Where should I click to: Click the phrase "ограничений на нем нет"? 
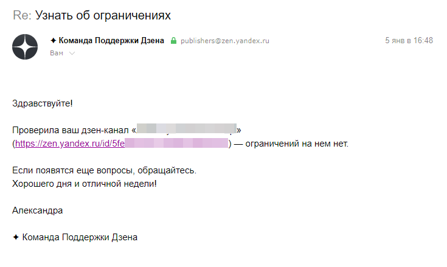[296, 144]
